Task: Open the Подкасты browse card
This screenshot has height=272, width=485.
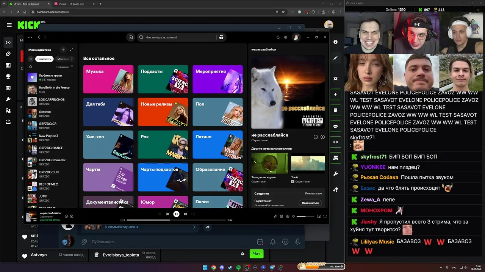Action: point(163,79)
